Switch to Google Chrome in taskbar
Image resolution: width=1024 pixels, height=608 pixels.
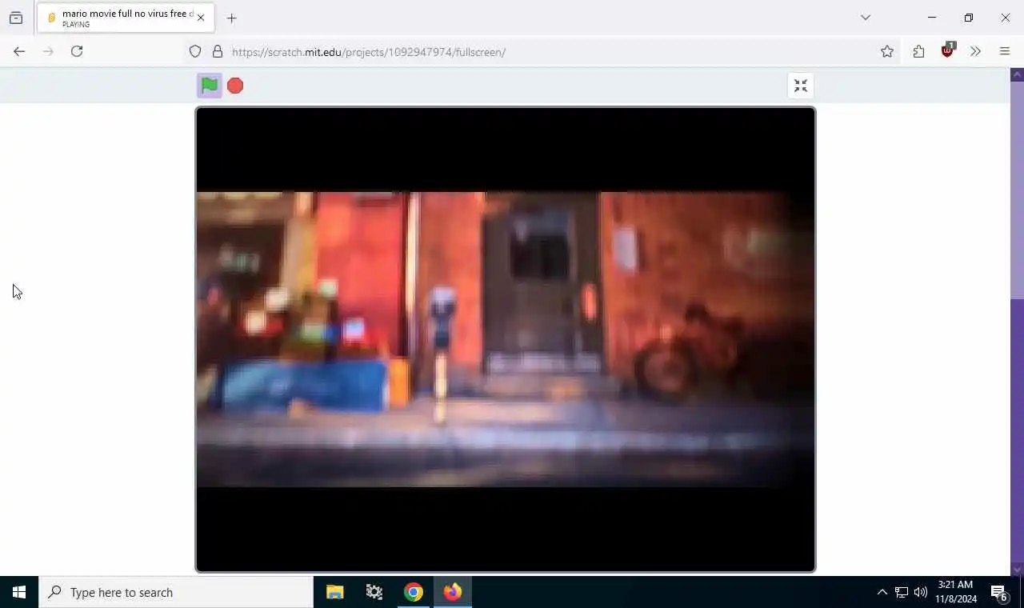(x=414, y=592)
